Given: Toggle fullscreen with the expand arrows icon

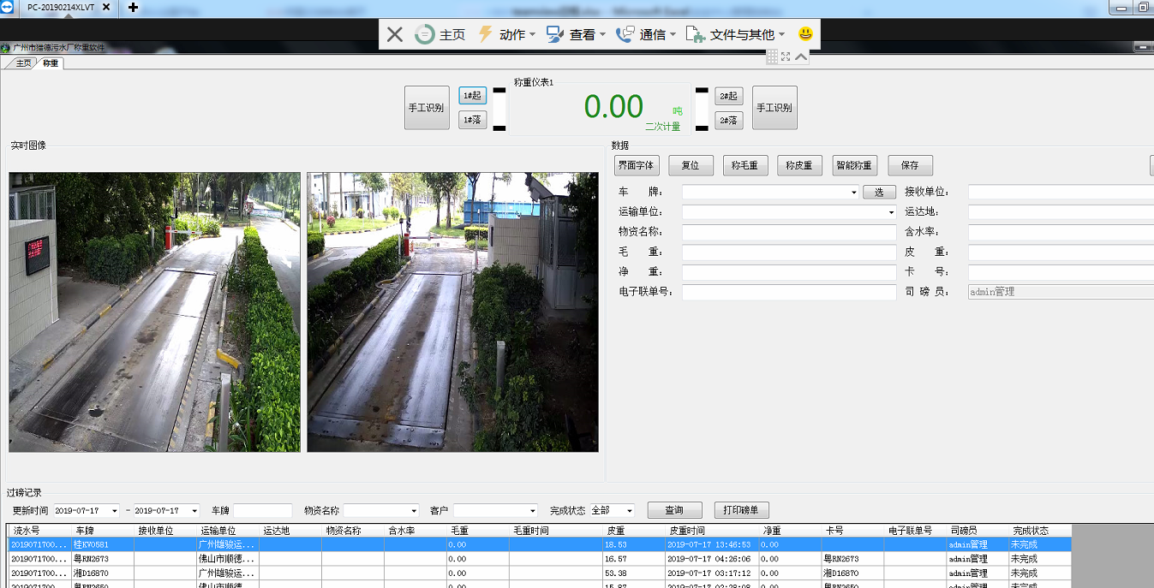Looking at the screenshot, I should [x=786, y=56].
